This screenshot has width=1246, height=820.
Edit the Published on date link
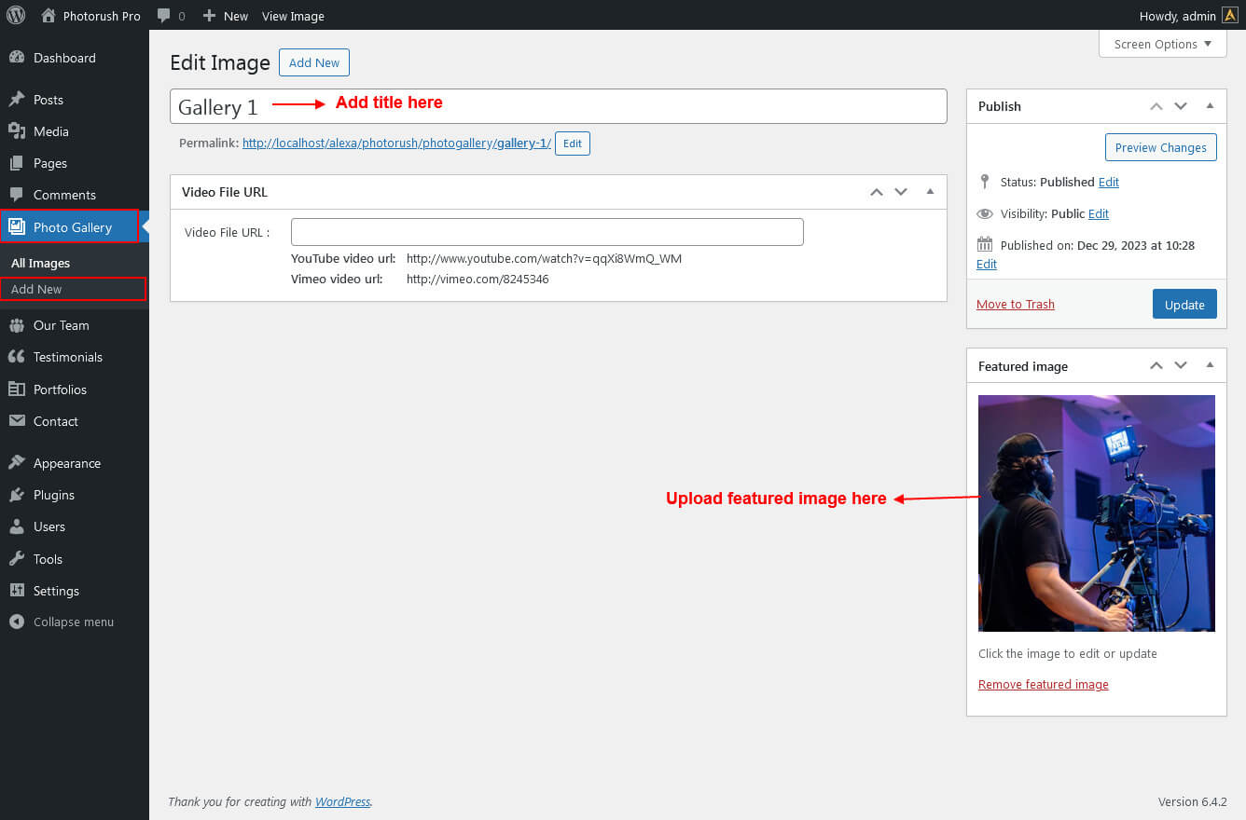(987, 264)
